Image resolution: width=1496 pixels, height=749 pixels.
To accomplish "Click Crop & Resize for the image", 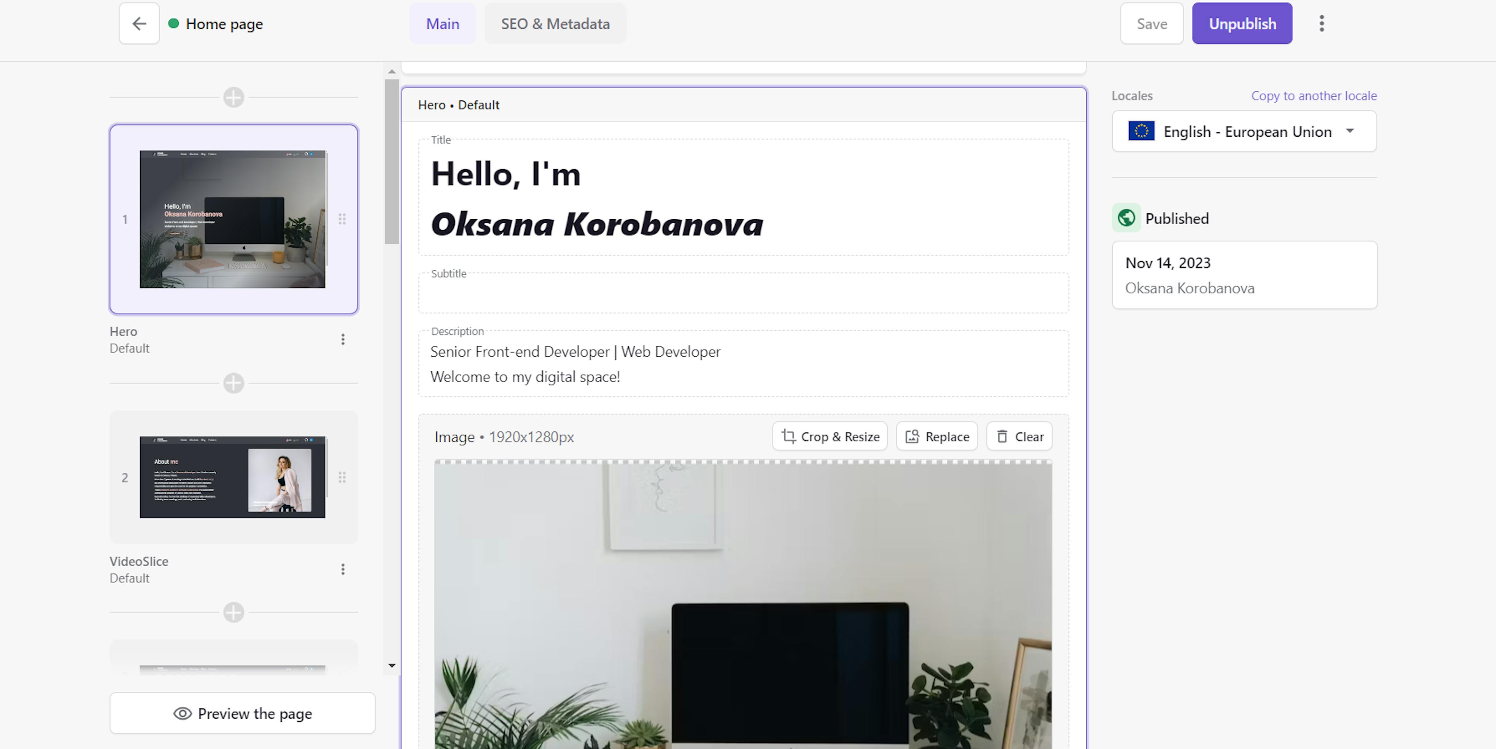I will tap(830, 436).
